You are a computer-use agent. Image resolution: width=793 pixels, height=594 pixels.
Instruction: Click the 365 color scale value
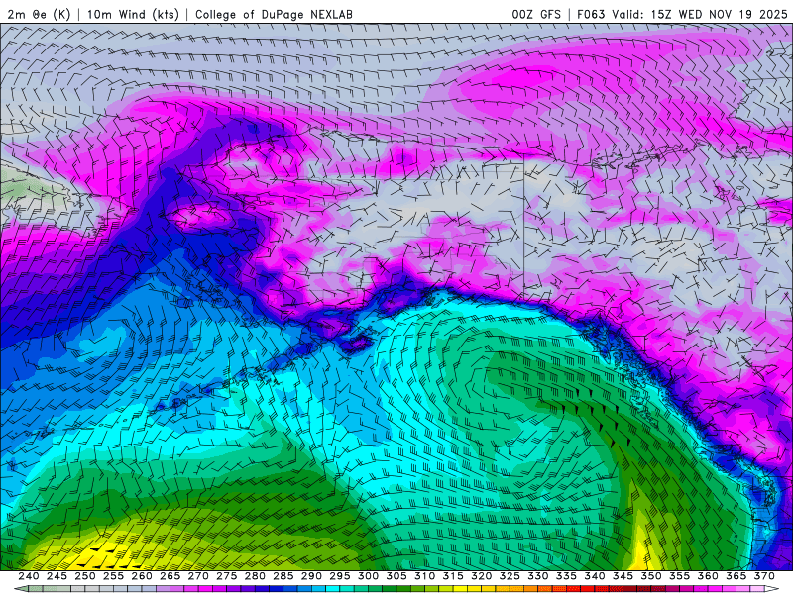pos(736,576)
